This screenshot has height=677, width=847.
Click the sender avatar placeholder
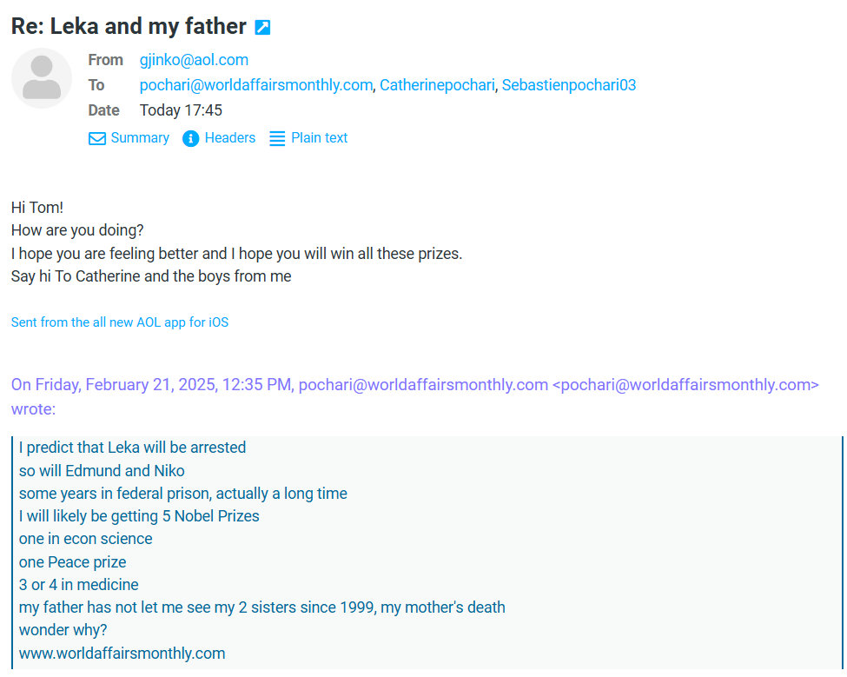42,78
